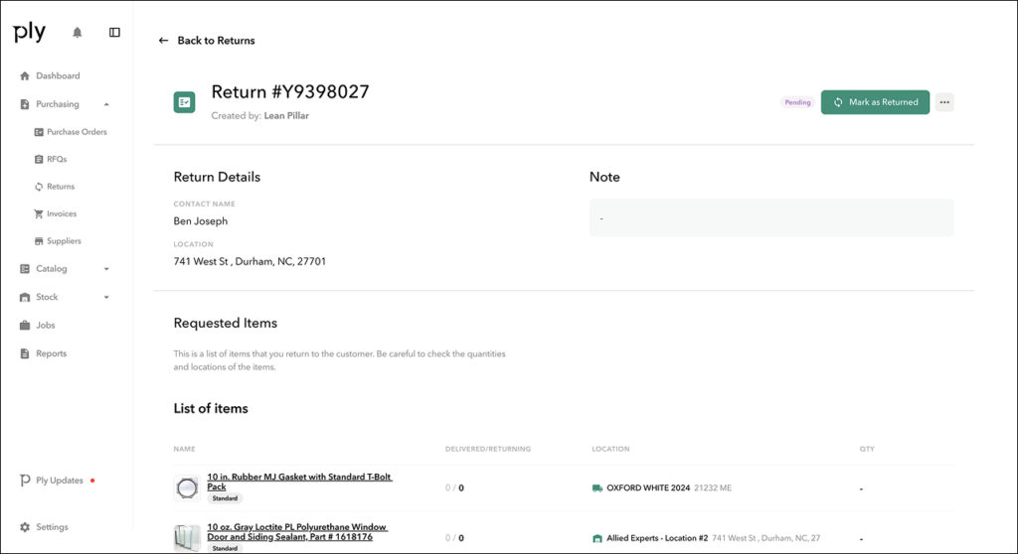Click the gasket product thumbnail
This screenshot has height=554, width=1018.
187,487
